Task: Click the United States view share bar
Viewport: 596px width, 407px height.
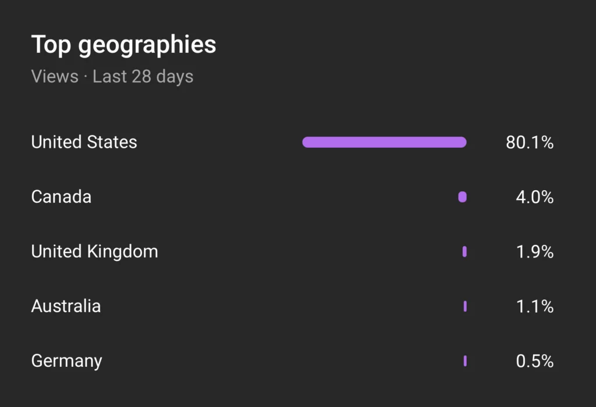Action: [384, 142]
